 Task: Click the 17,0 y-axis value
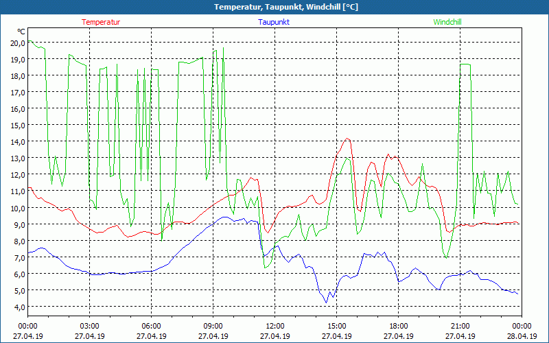pos(19,93)
